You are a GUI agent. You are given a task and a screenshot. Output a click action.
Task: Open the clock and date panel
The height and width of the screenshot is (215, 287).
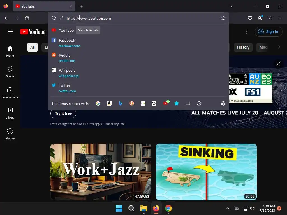coord(267,208)
